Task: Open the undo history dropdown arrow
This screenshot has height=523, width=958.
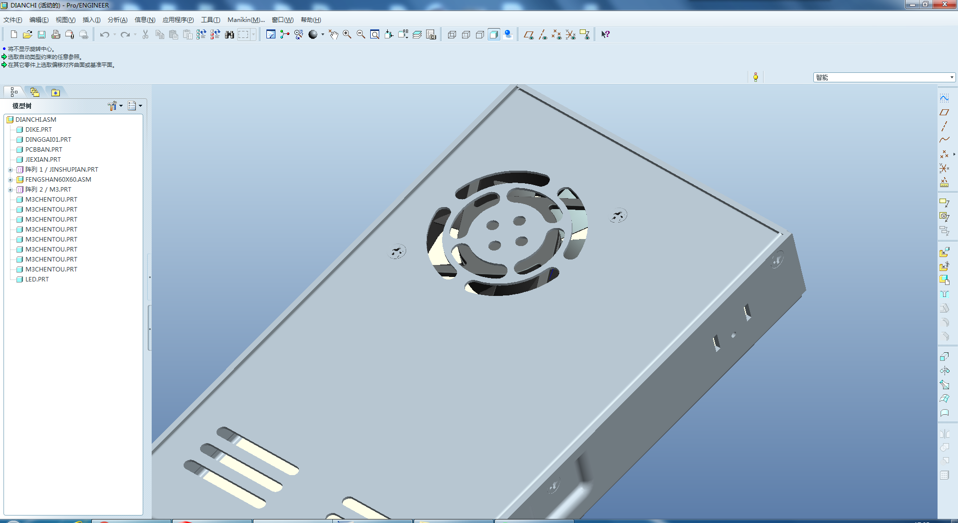Action: (x=115, y=34)
